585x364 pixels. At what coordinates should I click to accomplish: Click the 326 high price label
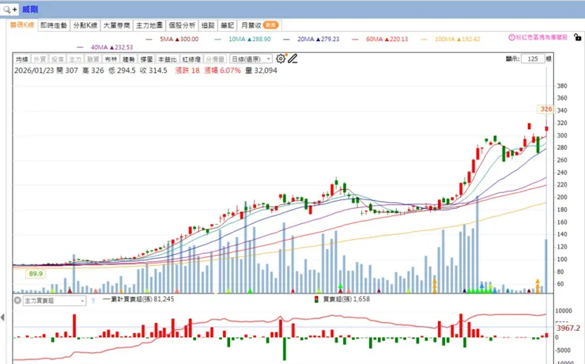coord(546,109)
